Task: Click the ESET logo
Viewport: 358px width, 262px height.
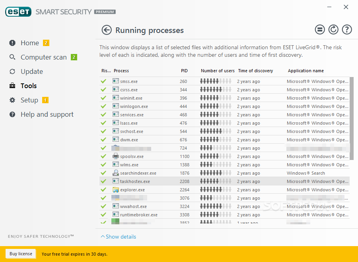Action: tap(18, 12)
